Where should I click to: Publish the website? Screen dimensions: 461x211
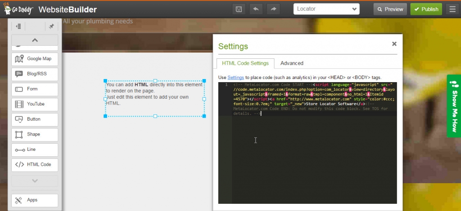pyautogui.click(x=426, y=9)
